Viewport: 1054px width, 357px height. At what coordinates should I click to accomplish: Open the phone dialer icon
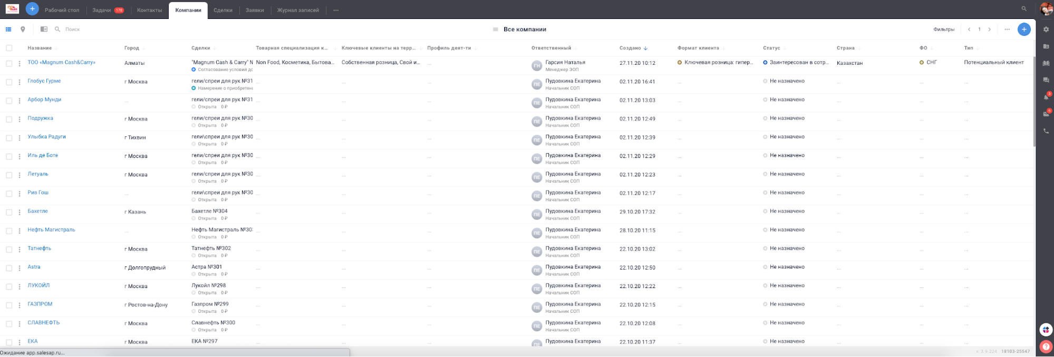(1046, 131)
